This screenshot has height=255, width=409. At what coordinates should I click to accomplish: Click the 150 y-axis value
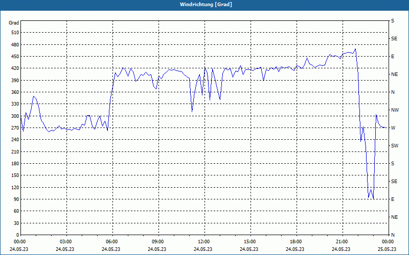[15, 175]
